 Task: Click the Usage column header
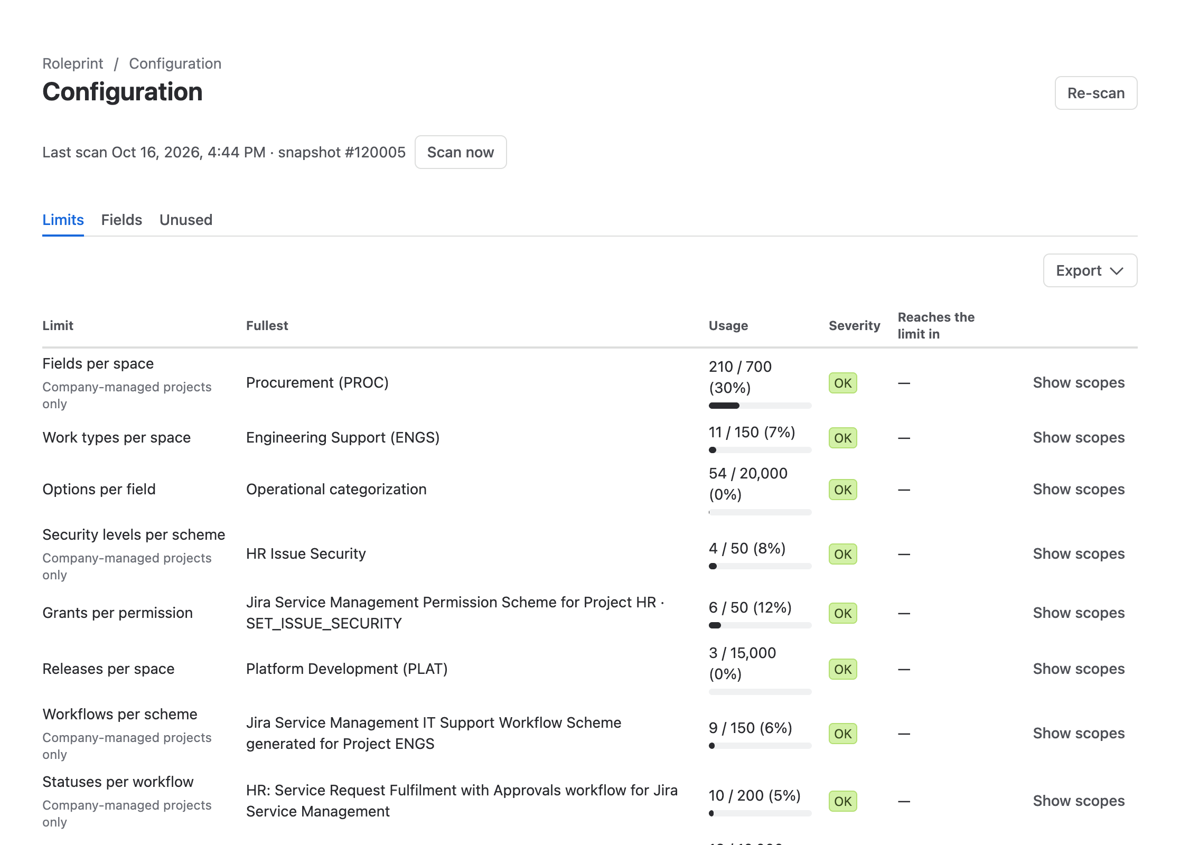pyautogui.click(x=728, y=325)
